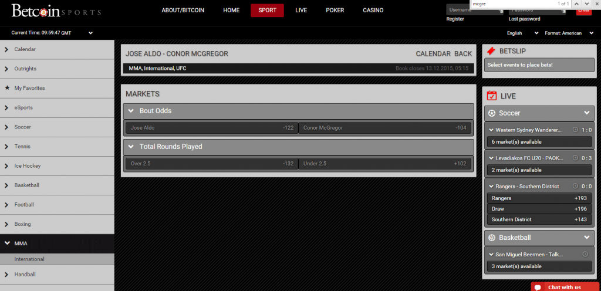
Task: Open 6 market(s) available for Western Sydney
Action: click(x=539, y=142)
